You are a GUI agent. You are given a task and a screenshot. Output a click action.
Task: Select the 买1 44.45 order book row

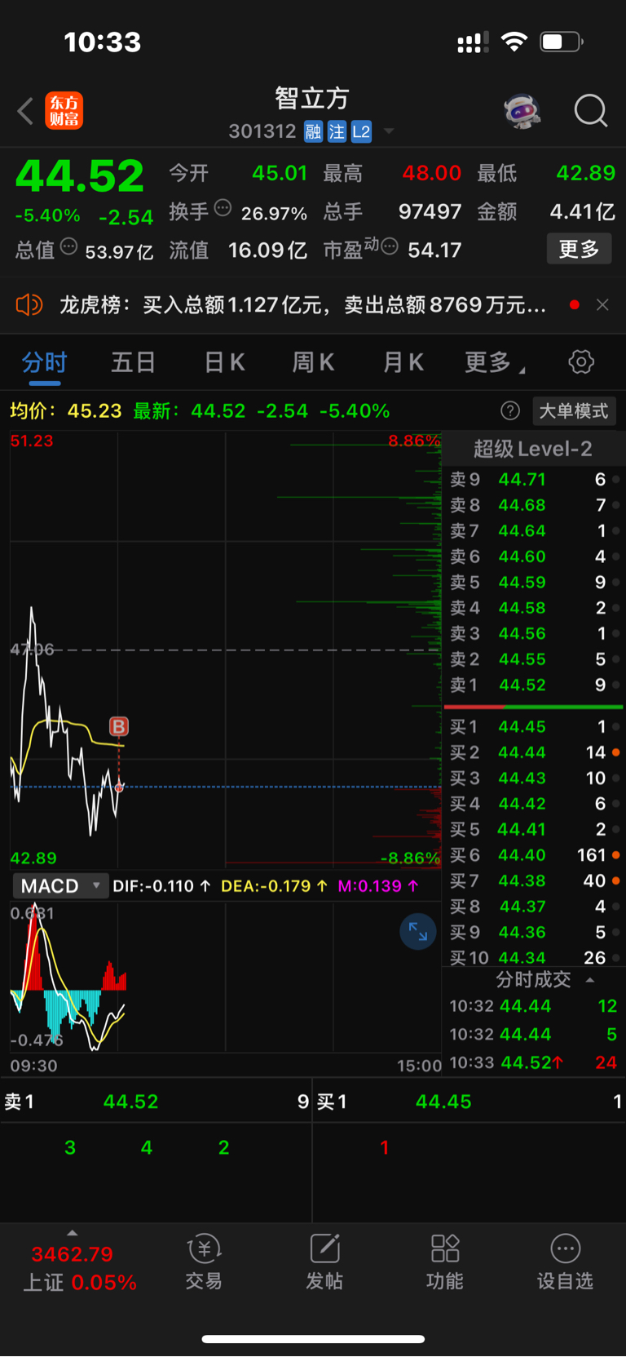(x=533, y=727)
